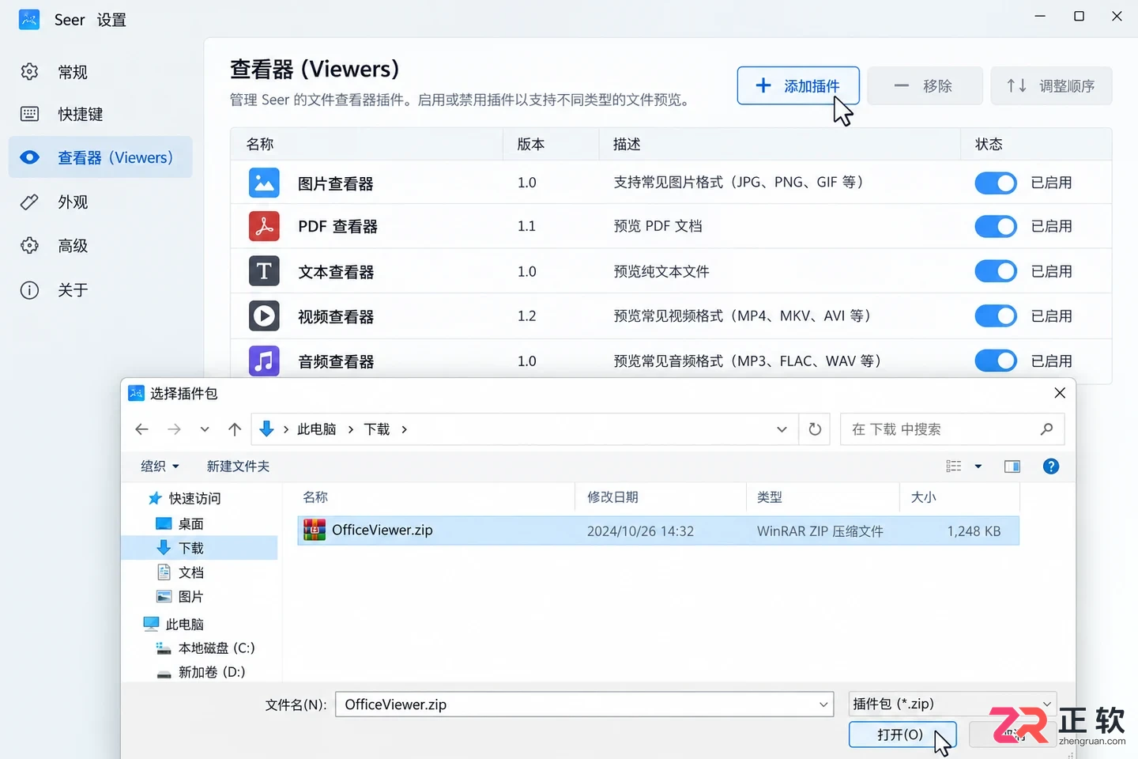
Task: Close the 选择插件包 dialog
Action: [x=1060, y=393]
